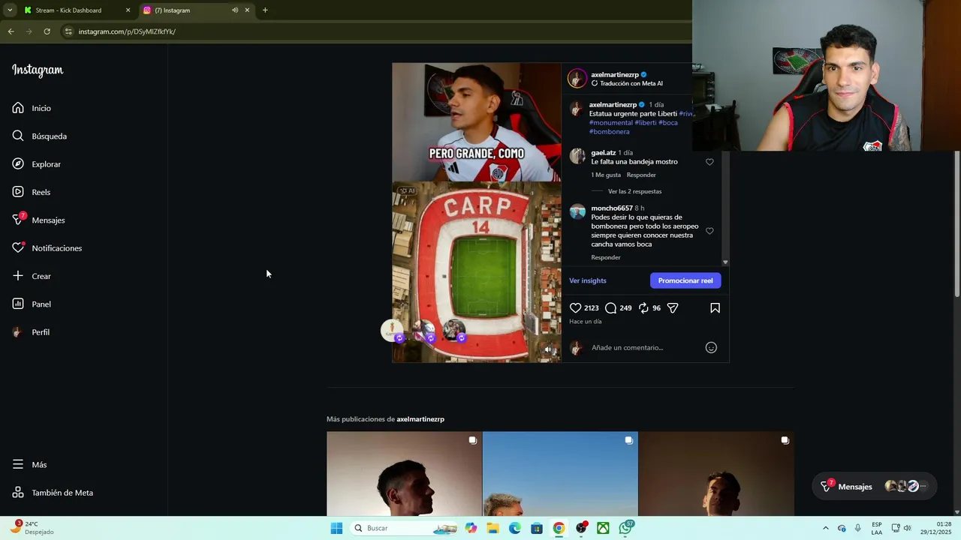Viewport: 961px width, 540px height.
Task: Reply to gael.atz's comment via Responder
Action: tap(641, 175)
